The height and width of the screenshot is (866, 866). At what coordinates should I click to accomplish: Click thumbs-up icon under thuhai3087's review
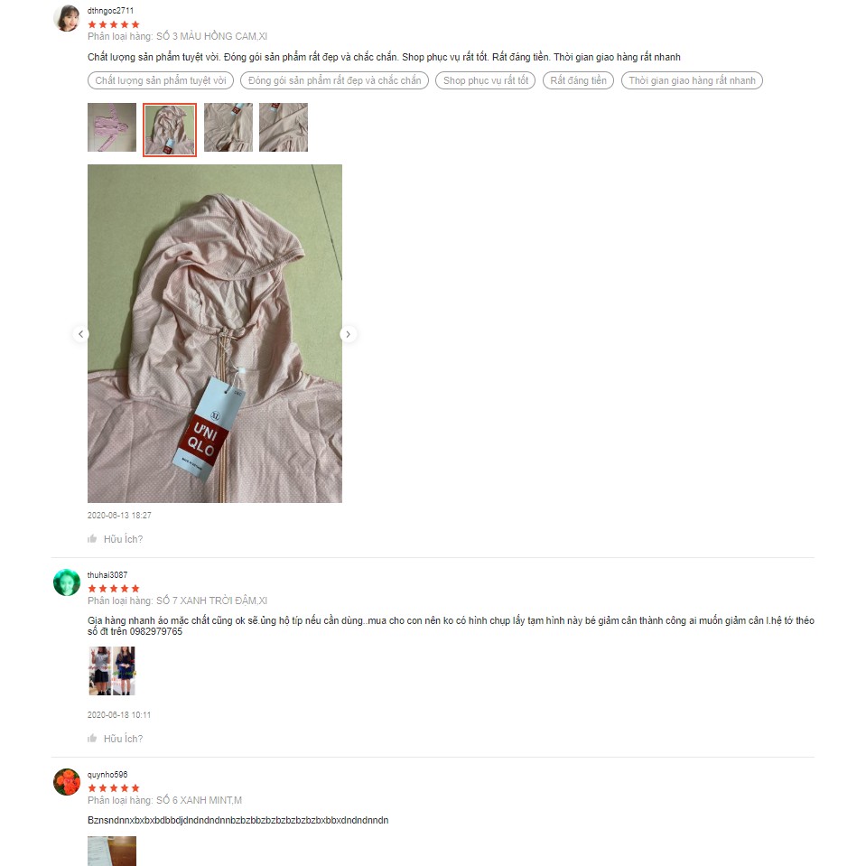(92, 739)
